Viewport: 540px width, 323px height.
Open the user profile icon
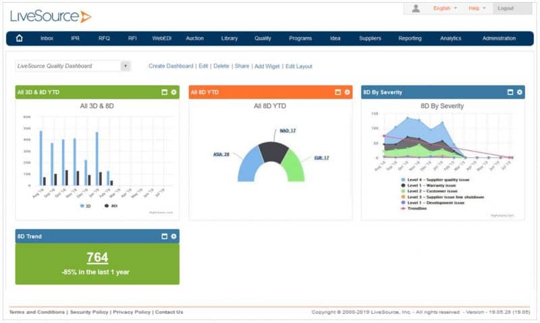pos(416,8)
